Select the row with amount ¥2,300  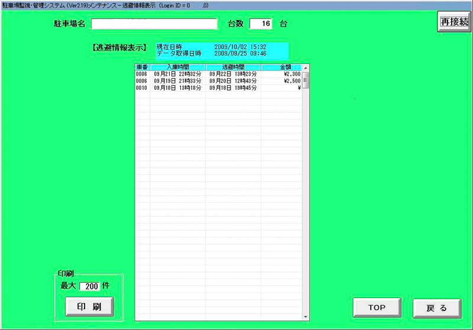click(x=219, y=74)
